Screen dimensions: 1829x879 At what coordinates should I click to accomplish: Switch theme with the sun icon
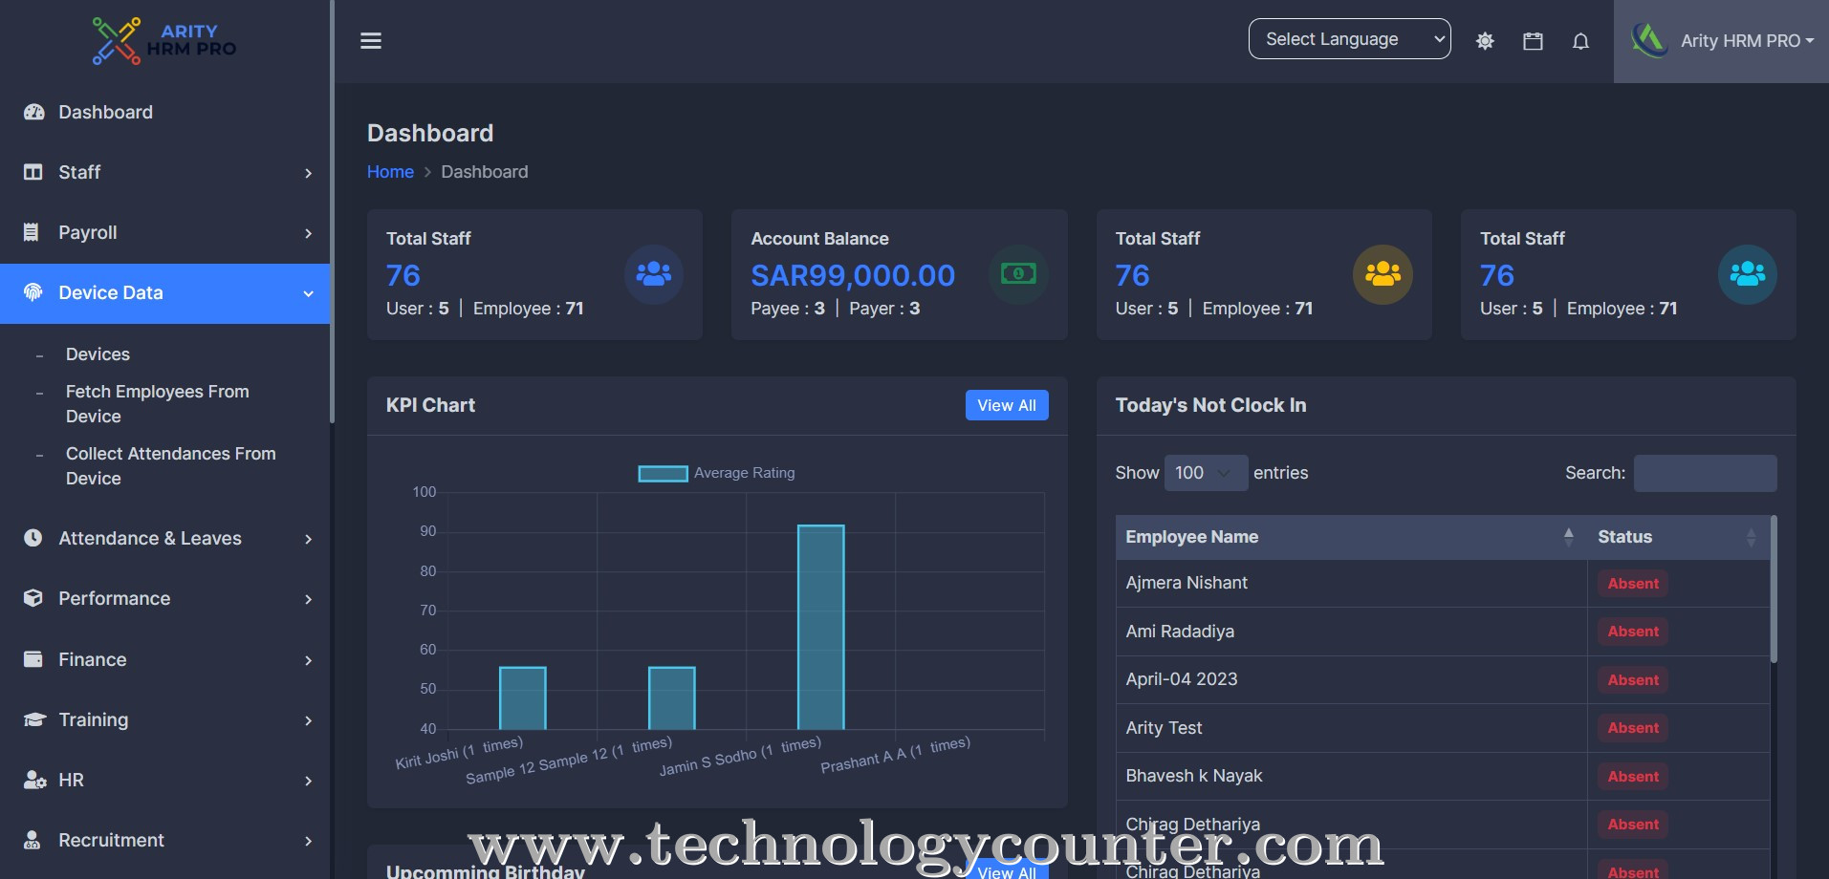pos(1485,41)
